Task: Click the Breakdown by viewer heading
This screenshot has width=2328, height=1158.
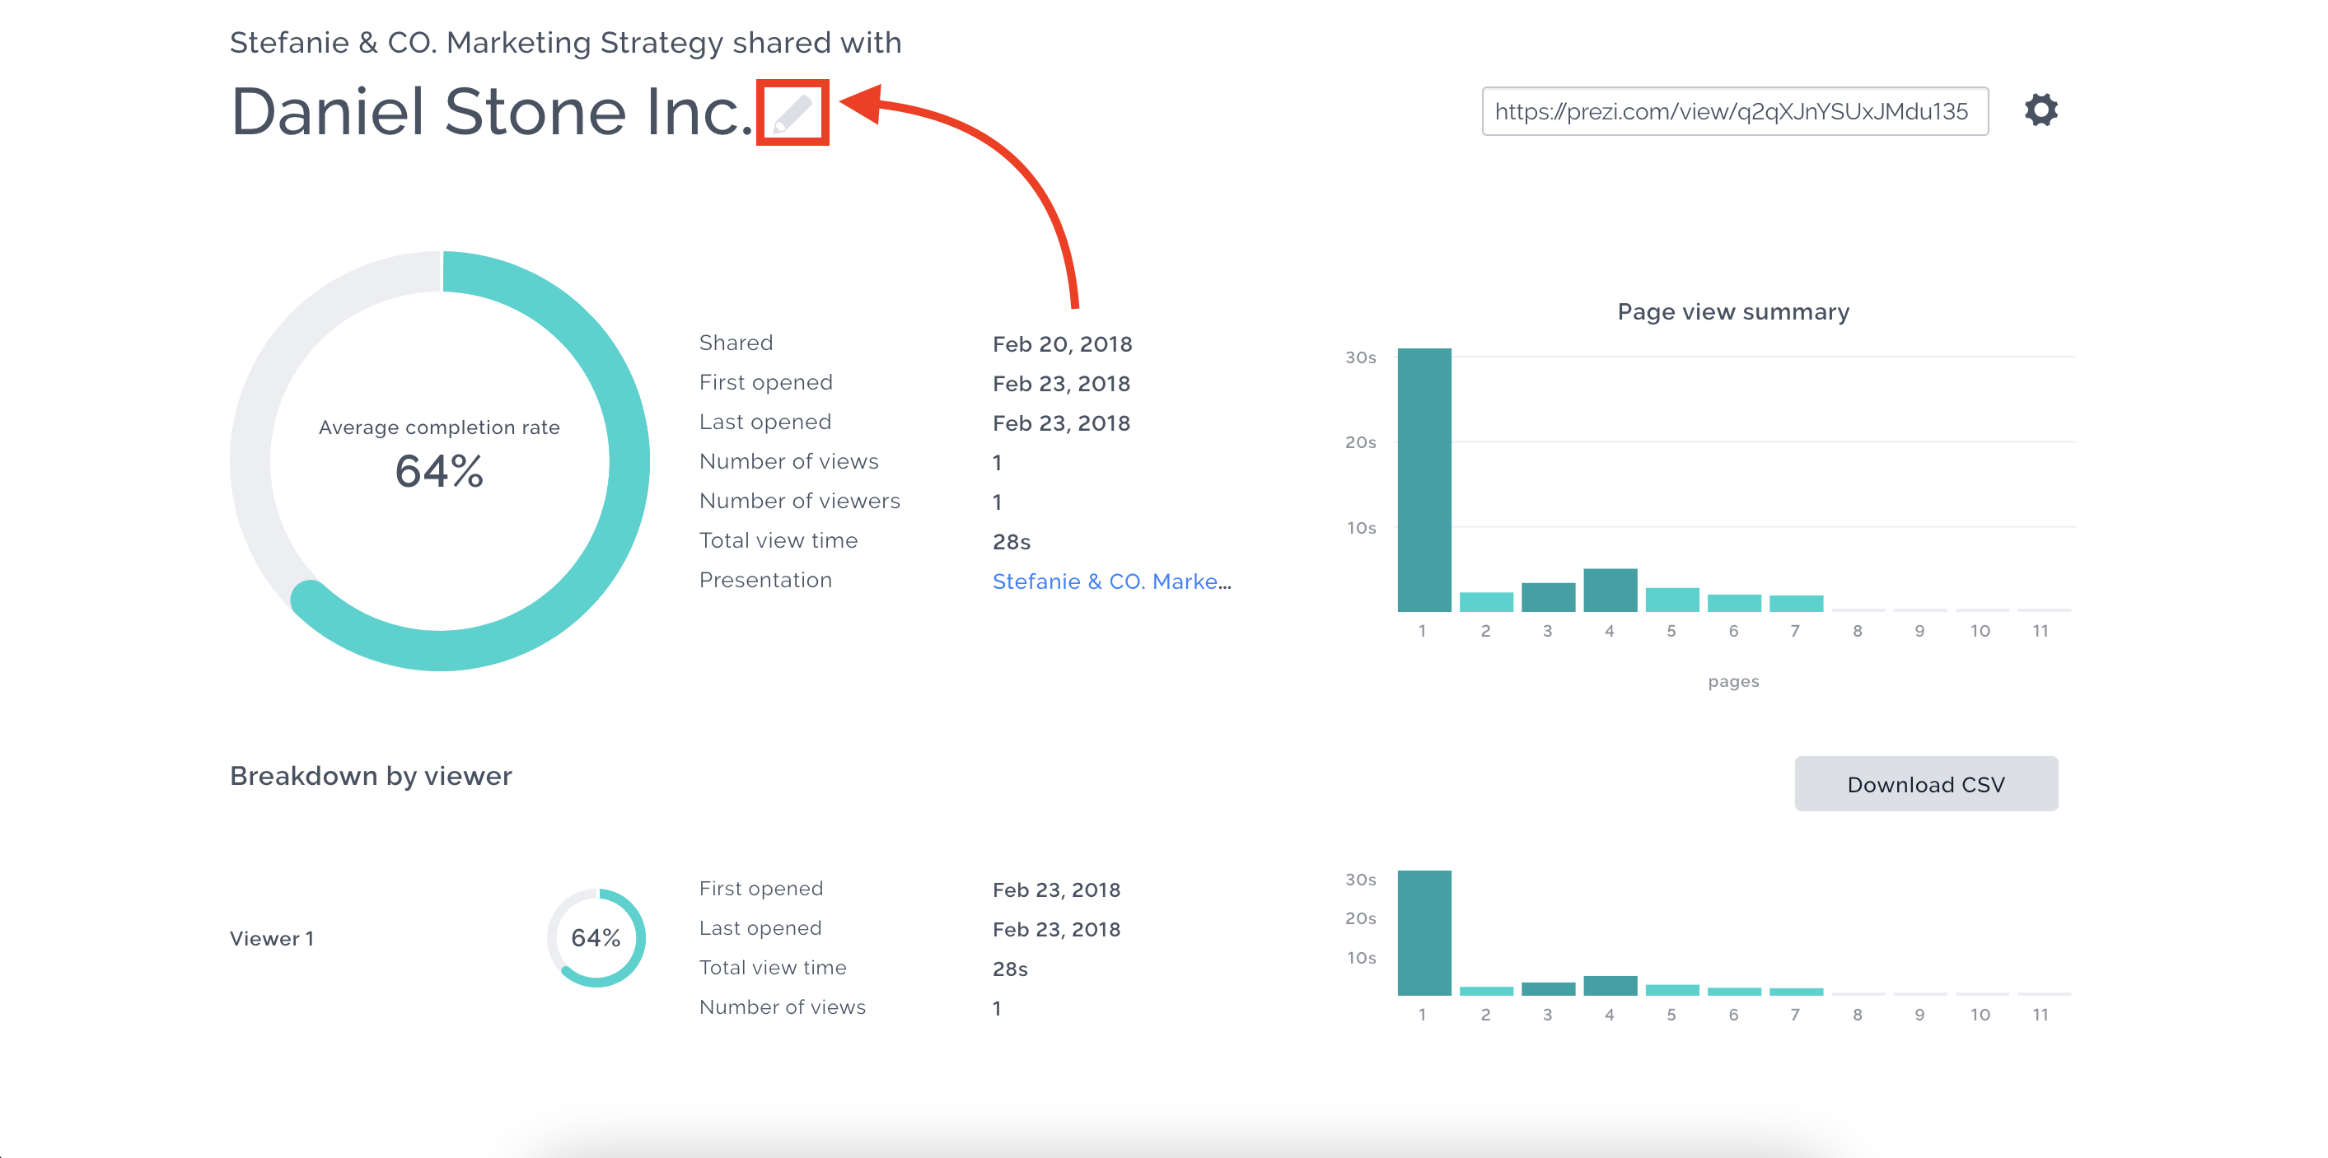Action: click(x=371, y=775)
